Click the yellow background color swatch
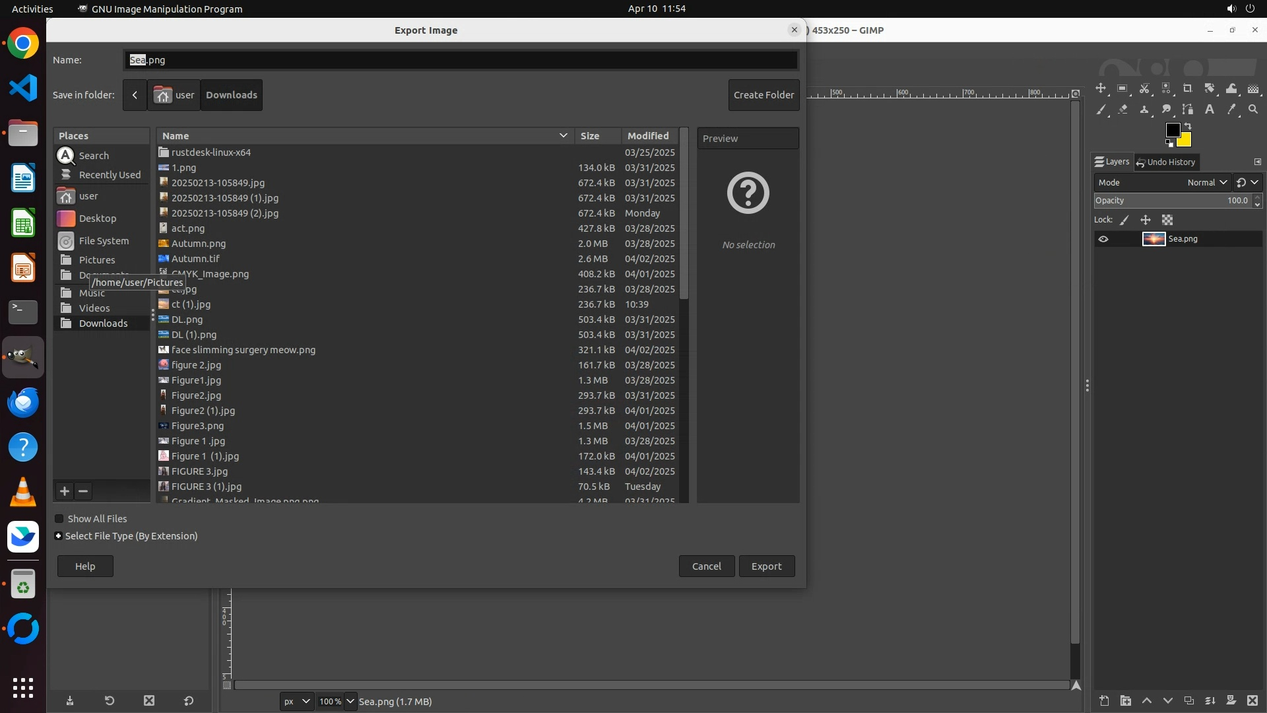This screenshot has height=713, width=1267. 1185,141
